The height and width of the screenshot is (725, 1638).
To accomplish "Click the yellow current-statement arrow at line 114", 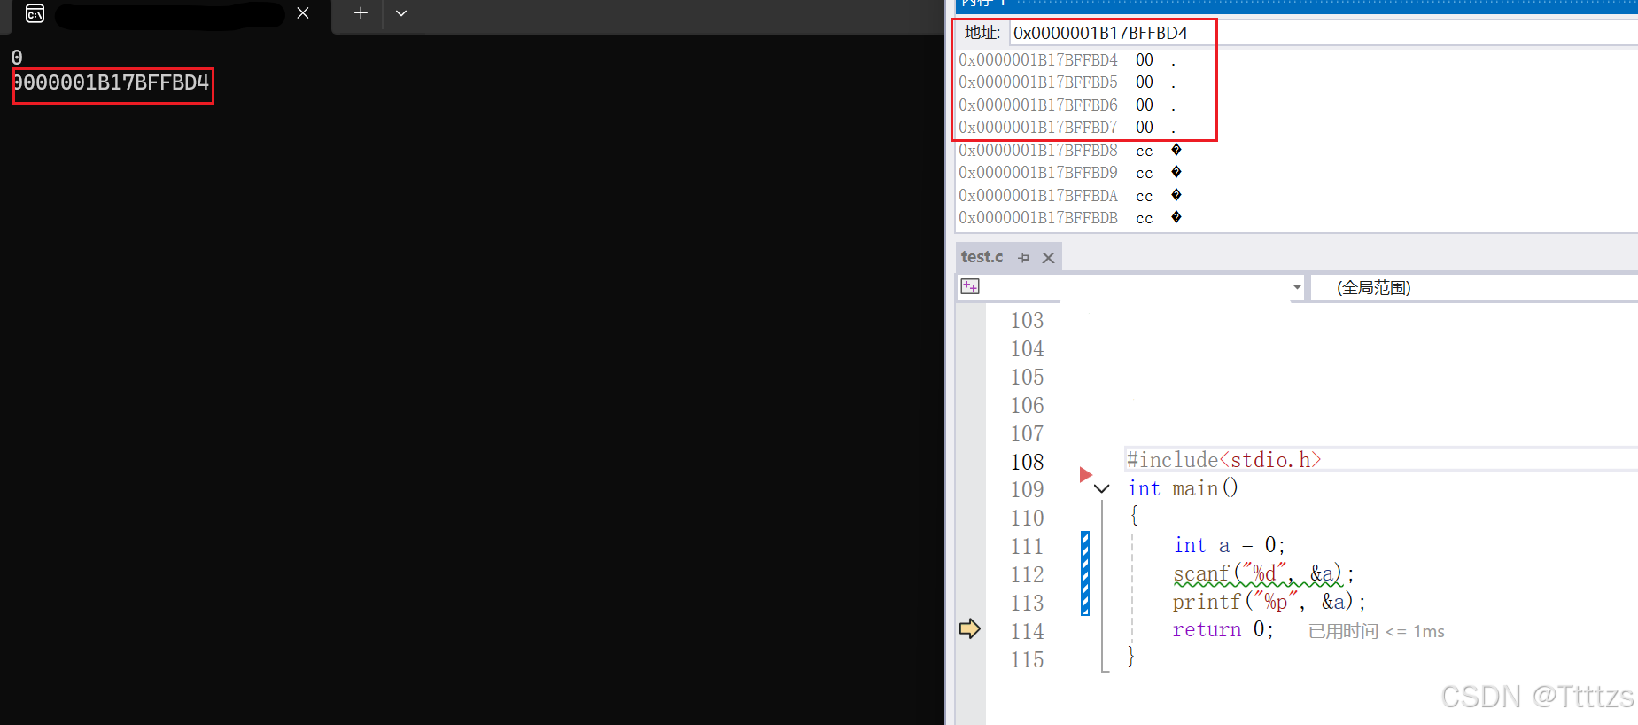I will tap(970, 628).
